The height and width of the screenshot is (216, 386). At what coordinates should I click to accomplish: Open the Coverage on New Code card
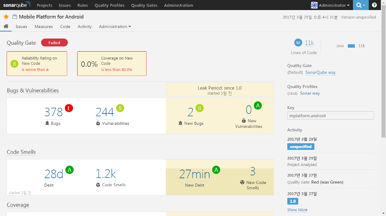point(112,64)
